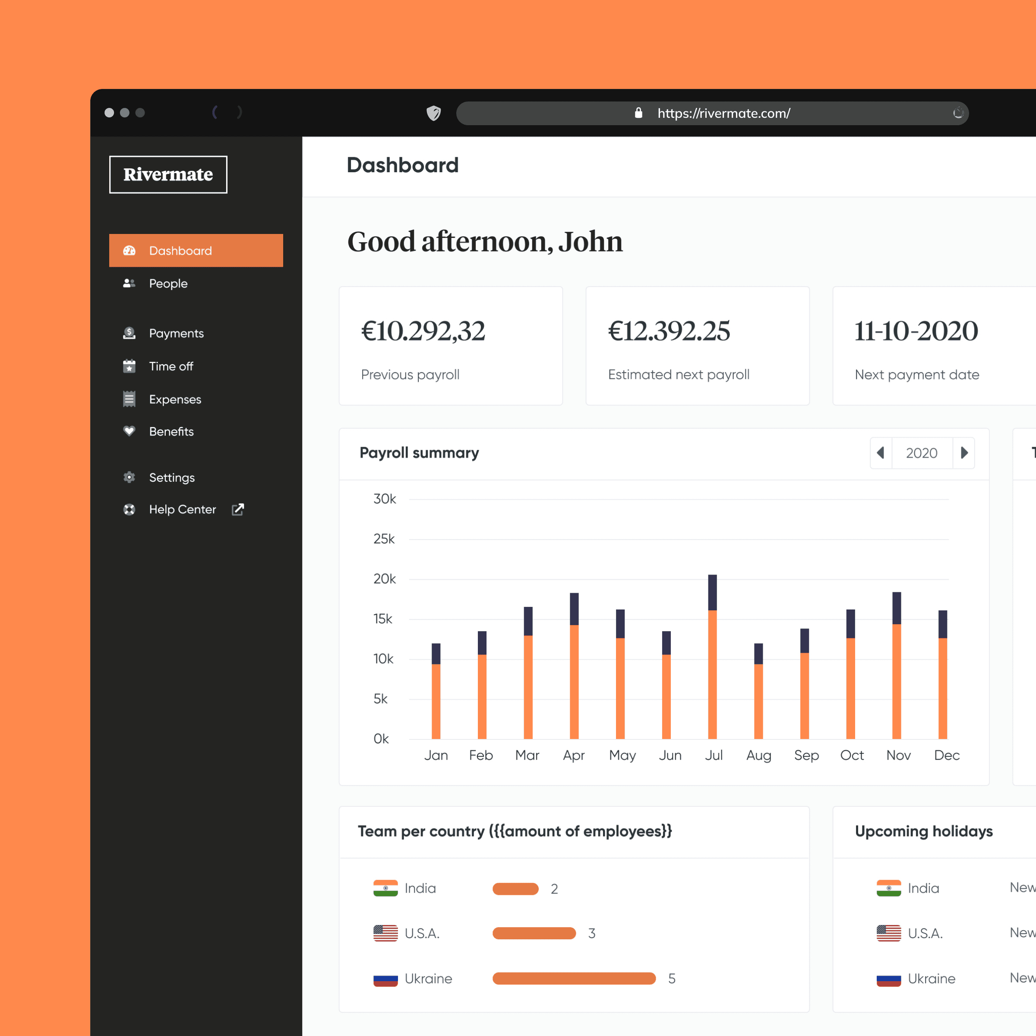Click the U.S.A. label in Team per country

(x=422, y=934)
